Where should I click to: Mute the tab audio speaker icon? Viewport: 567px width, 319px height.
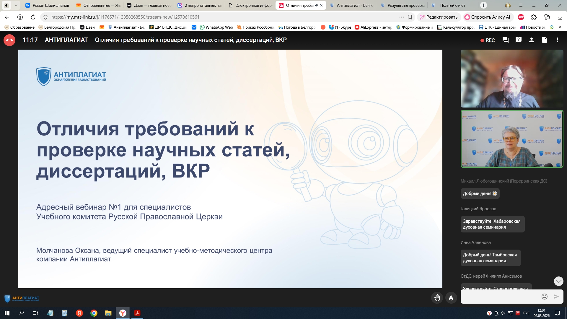[x=316, y=5]
